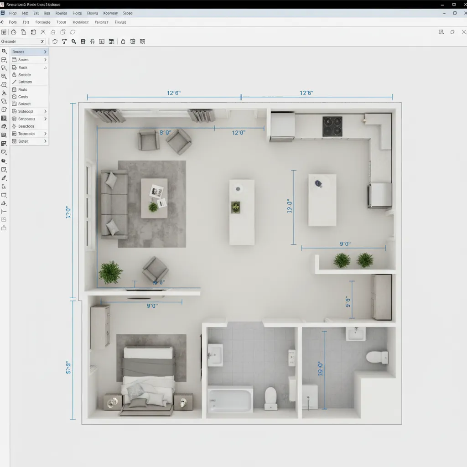This screenshot has height=467, width=467.
Task: Click the align/distribute icon in the lower toolbar
Action: coord(93,42)
